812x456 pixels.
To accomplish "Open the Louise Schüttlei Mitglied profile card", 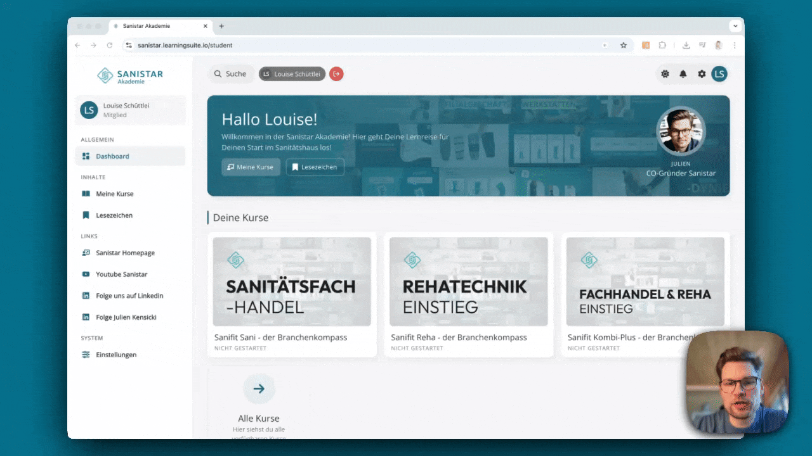I will [x=130, y=110].
